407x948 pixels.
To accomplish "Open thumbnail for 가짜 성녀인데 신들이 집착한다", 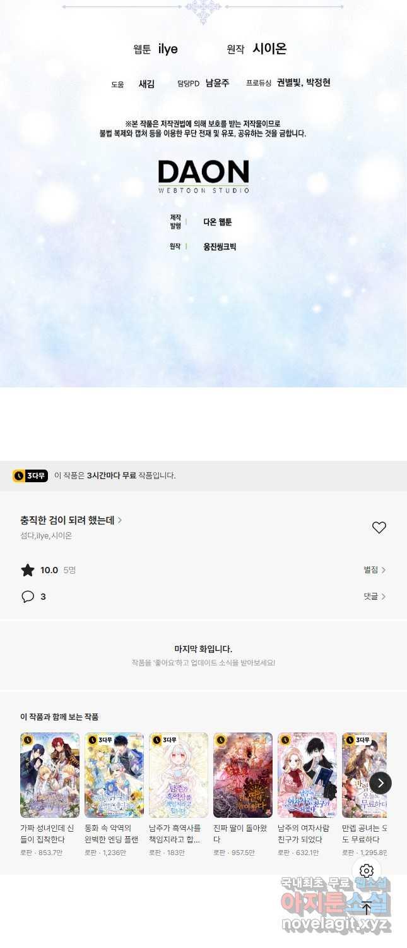I will tap(50, 775).
